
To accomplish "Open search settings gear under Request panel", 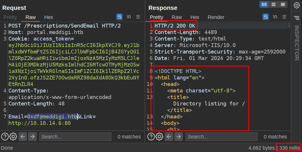I will (x=13, y=137).
